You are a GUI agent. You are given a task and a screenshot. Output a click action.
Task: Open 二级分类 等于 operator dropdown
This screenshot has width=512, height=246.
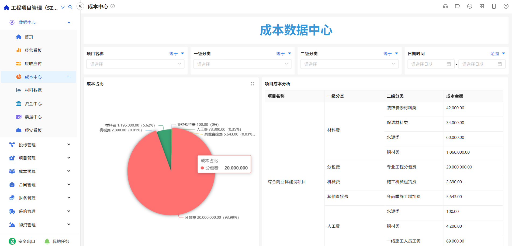coord(391,54)
